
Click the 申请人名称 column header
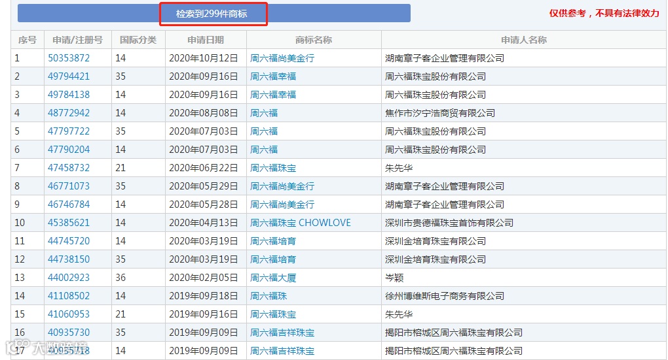pyautogui.click(x=523, y=39)
